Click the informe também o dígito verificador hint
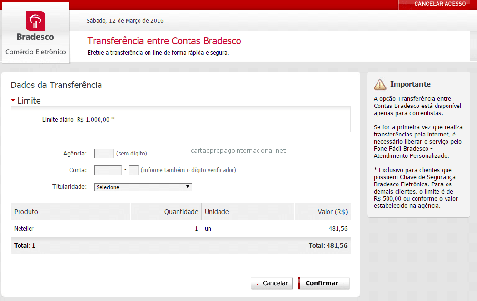 (x=189, y=170)
